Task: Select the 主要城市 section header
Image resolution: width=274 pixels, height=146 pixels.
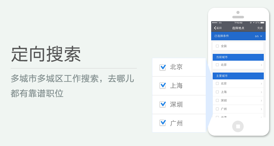Action: click(x=238, y=76)
